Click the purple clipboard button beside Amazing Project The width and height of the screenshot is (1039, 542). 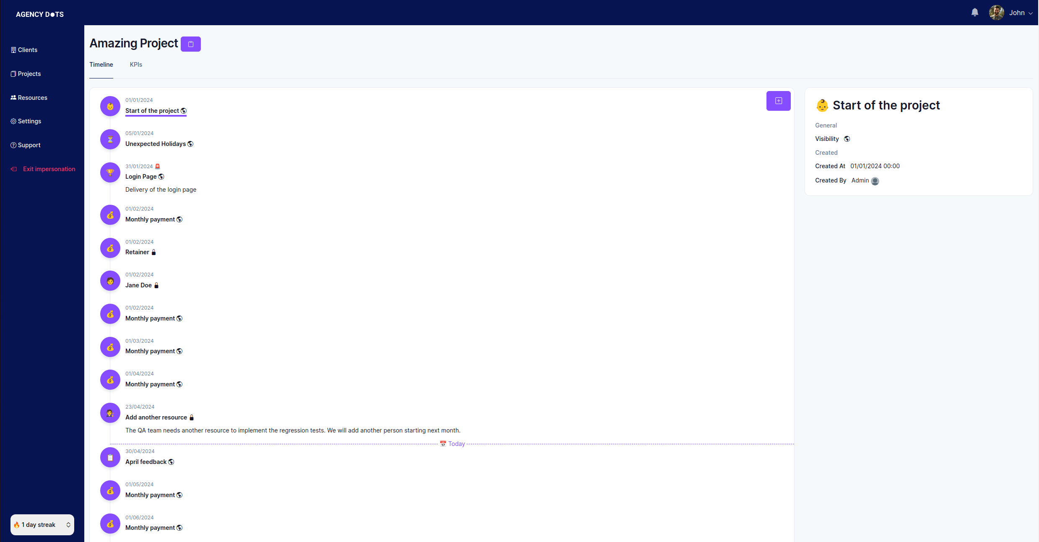190,44
